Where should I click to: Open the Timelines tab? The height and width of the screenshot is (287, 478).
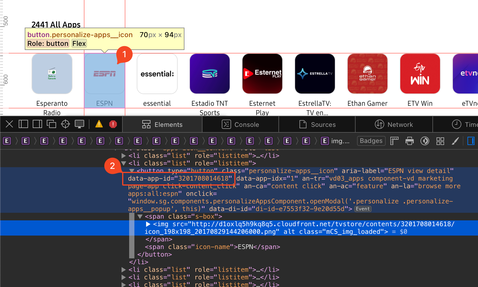click(456, 125)
